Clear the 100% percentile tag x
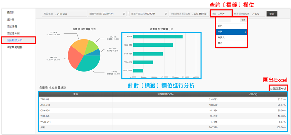 pyautogui.click(x=252, y=14)
